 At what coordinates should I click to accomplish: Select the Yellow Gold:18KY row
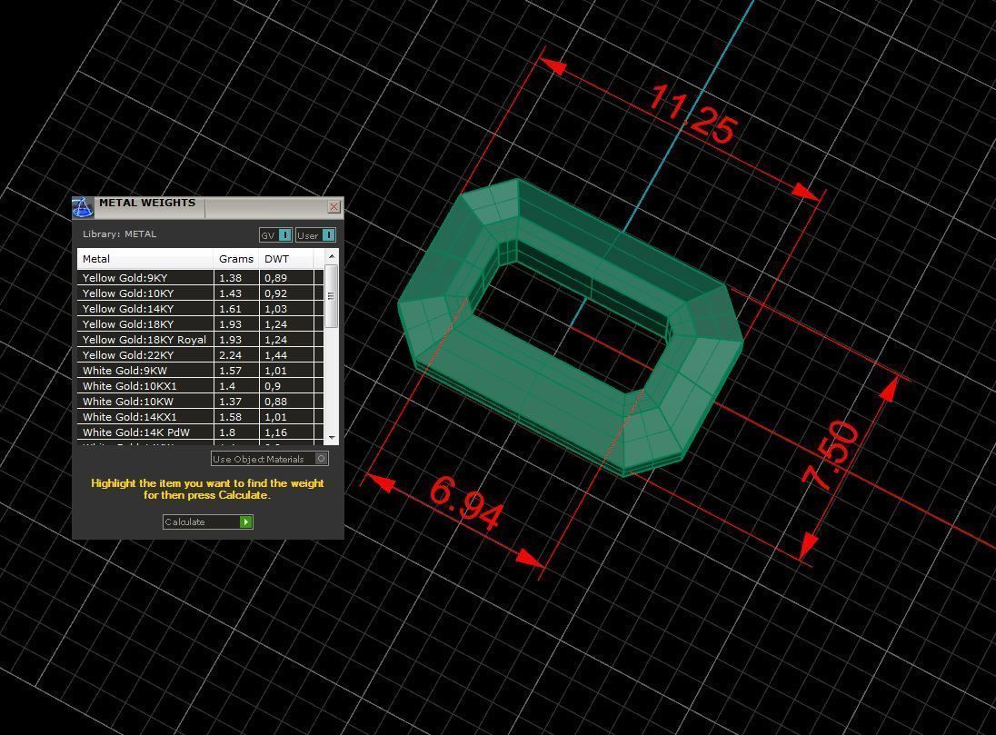point(200,324)
